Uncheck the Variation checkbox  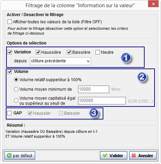[10, 52]
